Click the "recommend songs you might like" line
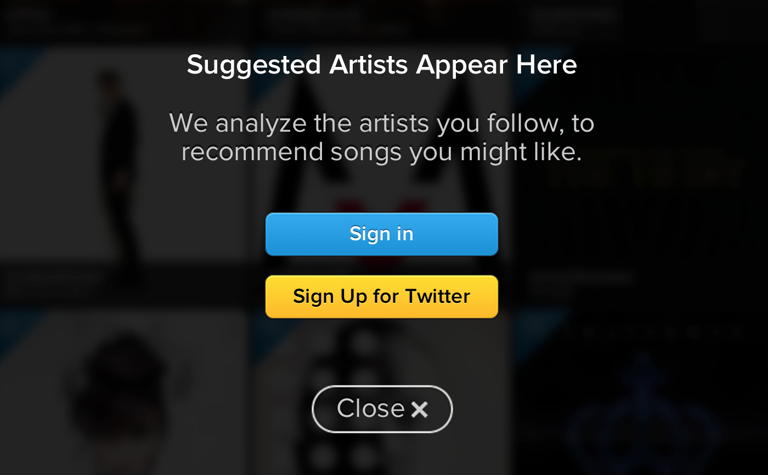Image resolution: width=768 pixels, height=475 pixels. pos(381,152)
